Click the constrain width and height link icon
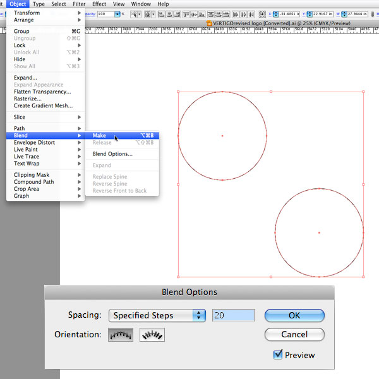The image size is (379, 379). pyautogui.click(x=373, y=15)
